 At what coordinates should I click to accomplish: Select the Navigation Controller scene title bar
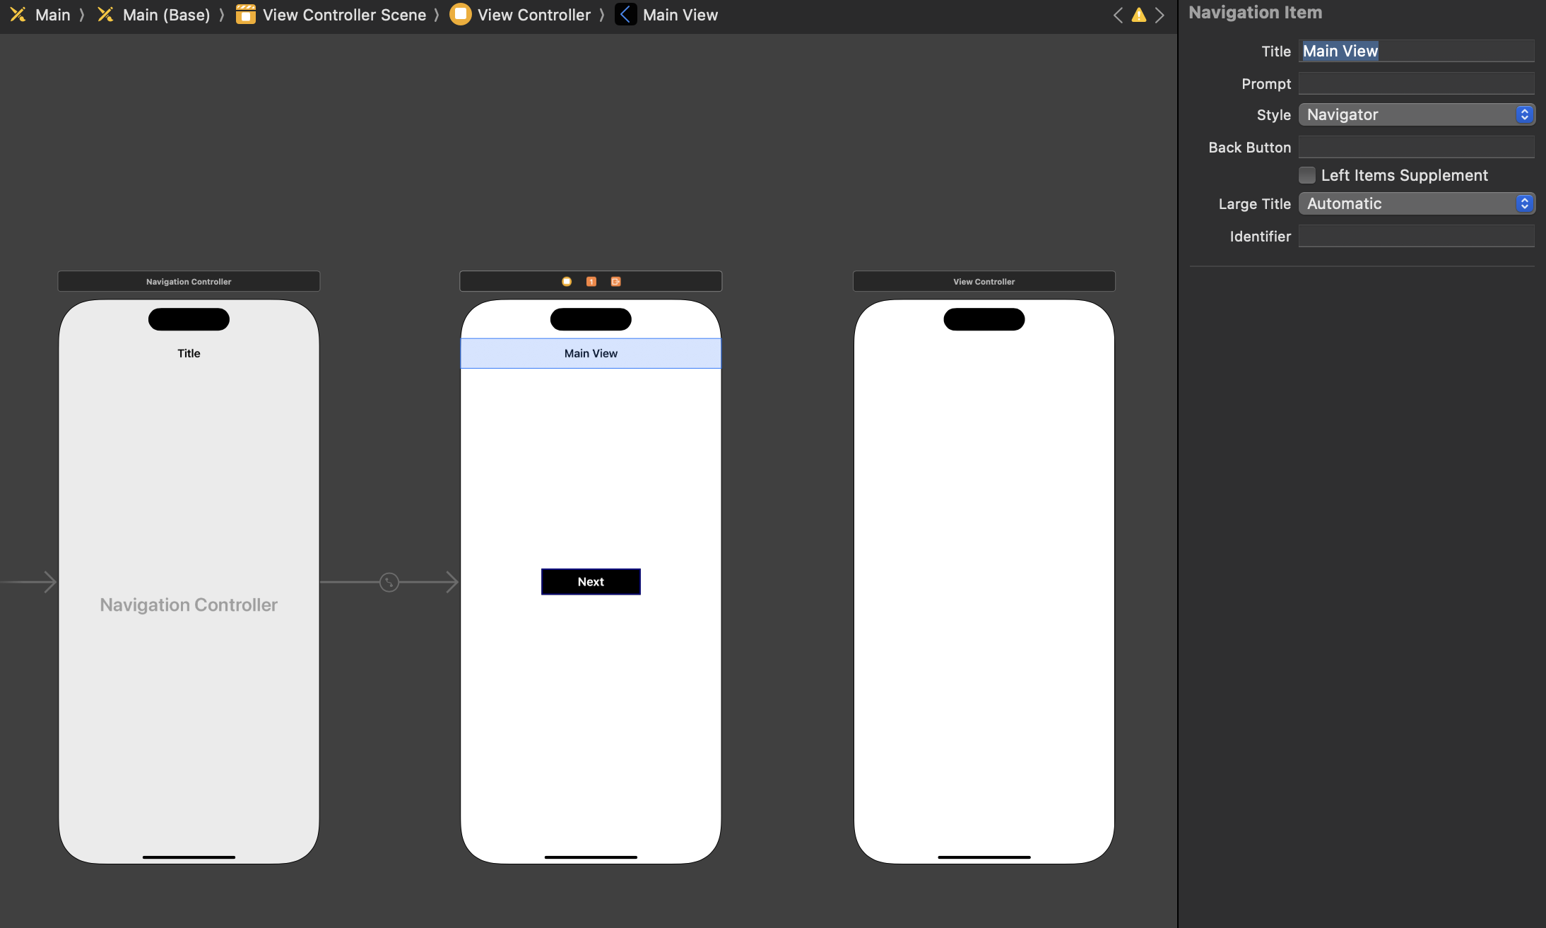pyautogui.click(x=189, y=281)
